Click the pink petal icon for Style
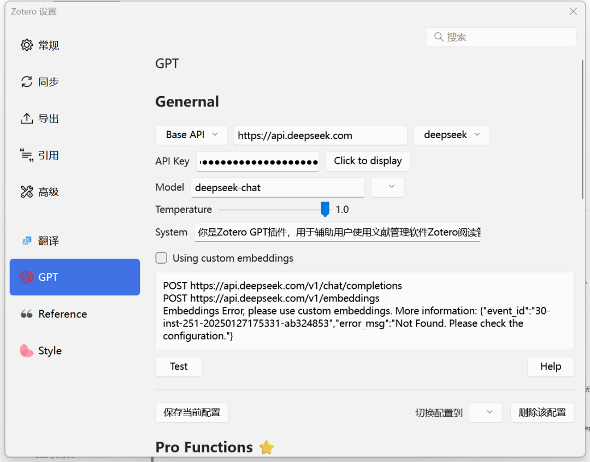590x462 pixels. 26,351
